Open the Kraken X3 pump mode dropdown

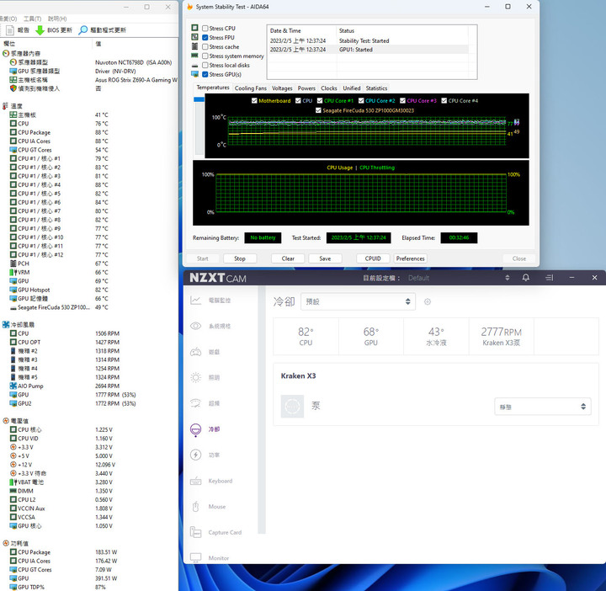pos(543,407)
